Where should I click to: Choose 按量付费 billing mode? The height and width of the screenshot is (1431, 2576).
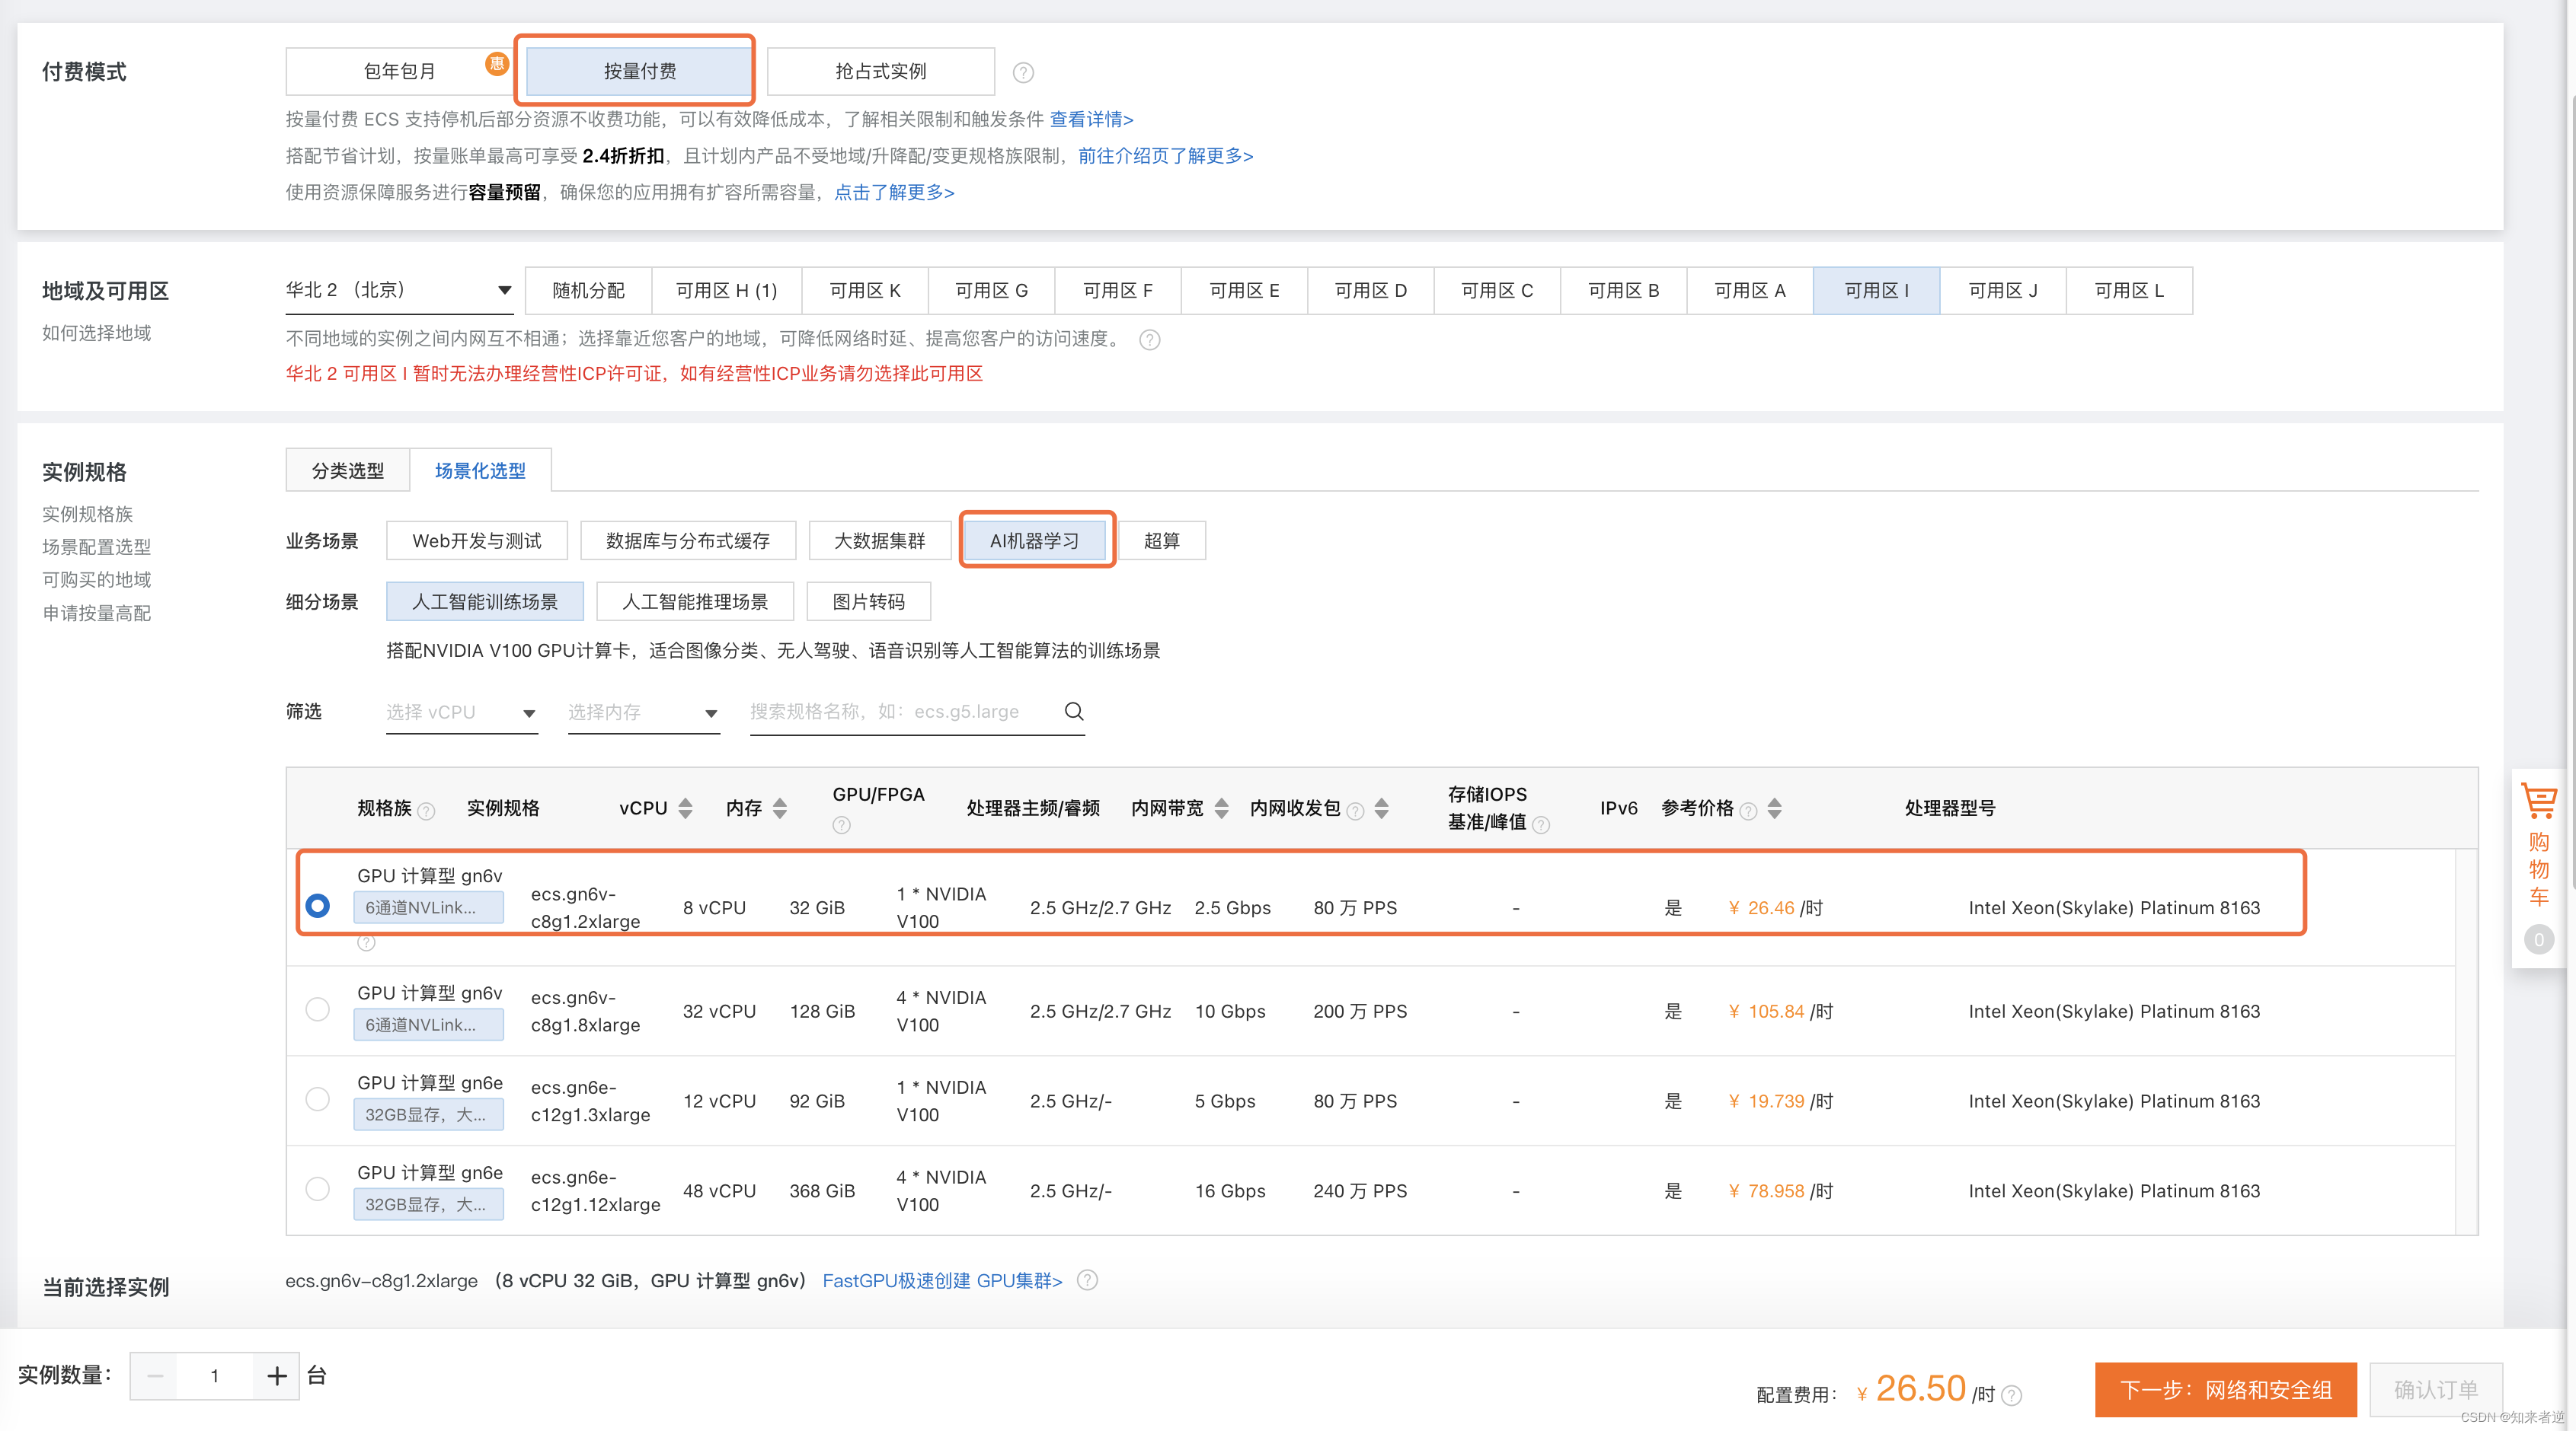639,72
